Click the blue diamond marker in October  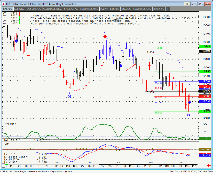pos(121,66)
